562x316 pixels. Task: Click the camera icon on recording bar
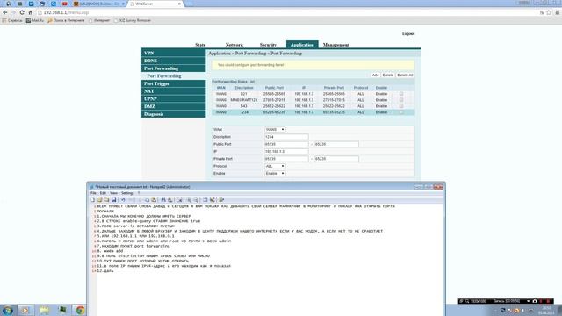[535, 301]
